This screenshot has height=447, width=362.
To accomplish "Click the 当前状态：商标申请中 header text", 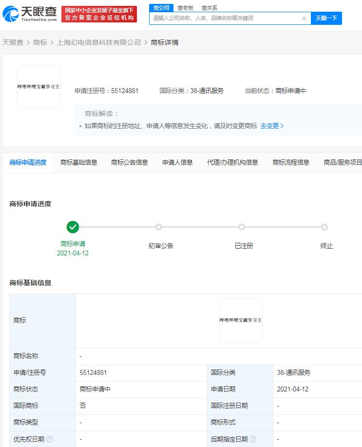I will tap(275, 91).
